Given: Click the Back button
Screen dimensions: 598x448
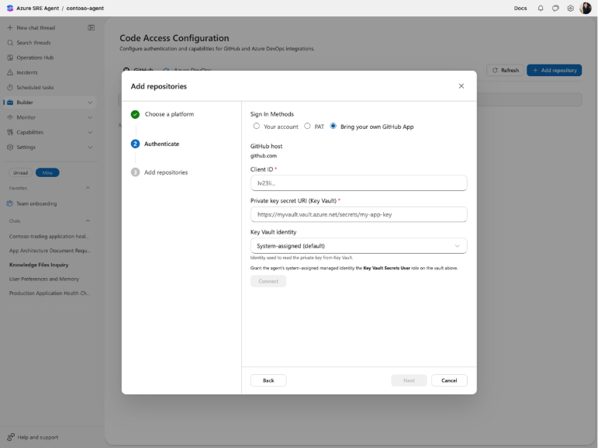Looking at the screenshot, I should tap(268, 380).
